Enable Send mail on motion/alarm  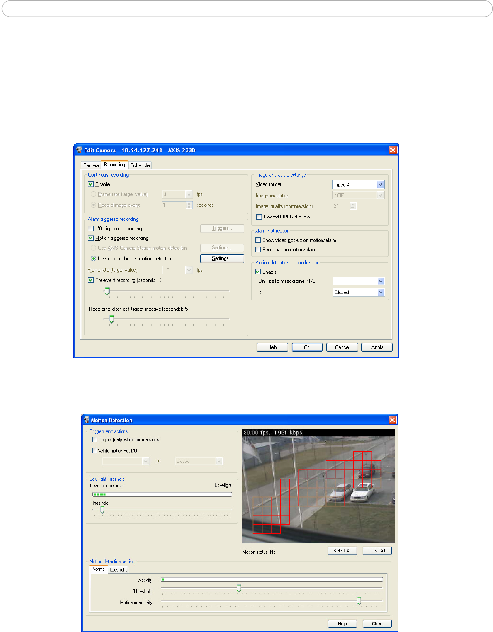258,250
